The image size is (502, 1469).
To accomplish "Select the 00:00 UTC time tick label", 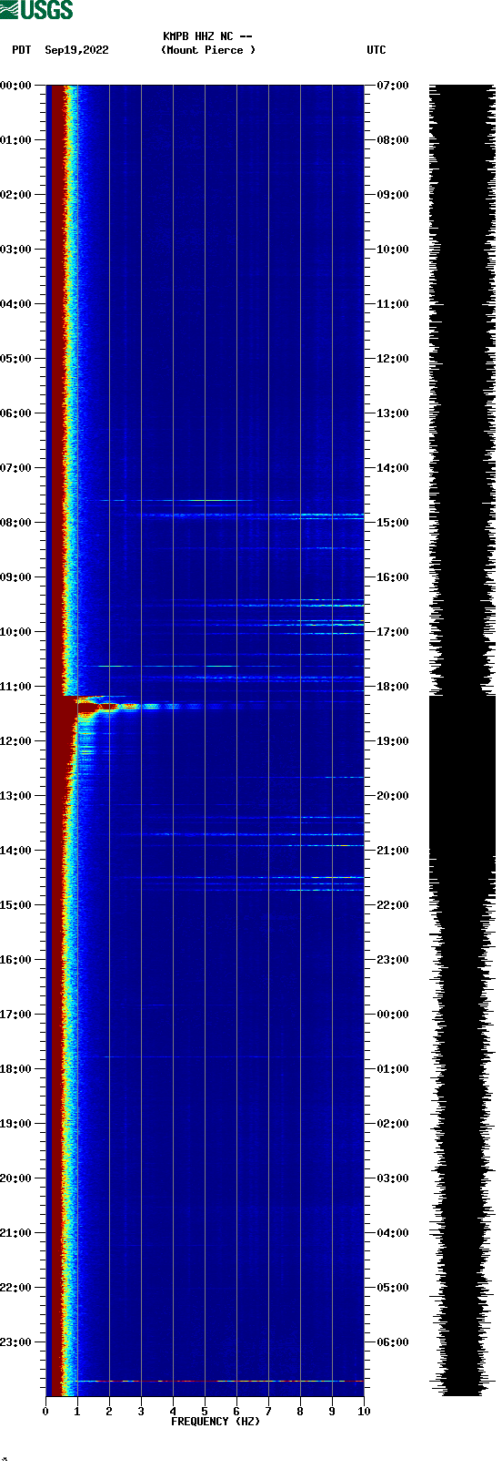I will click(x=393, y=1015).
